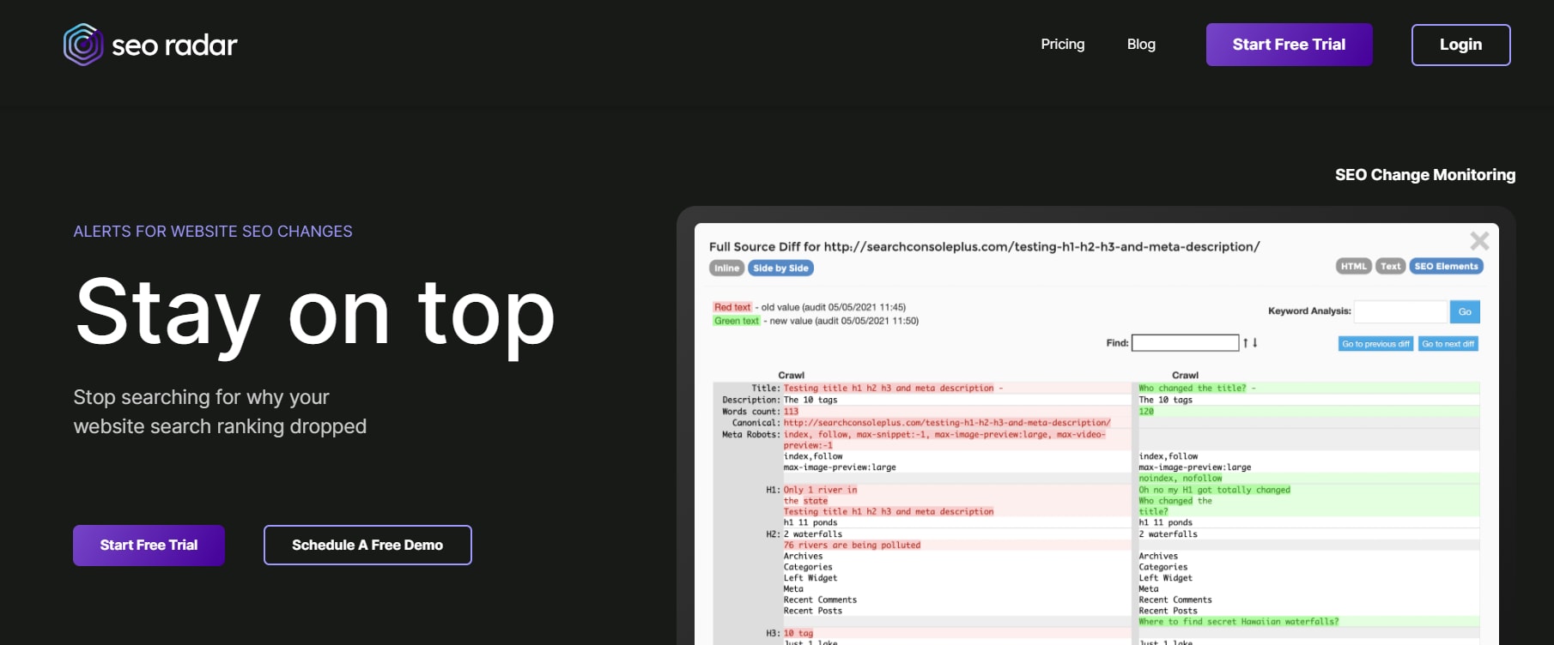Image resolution: width=1554 pixels, height=645 pixels.
Task: Click the Keyword Analysis Go button
Action: (1465, 312)
